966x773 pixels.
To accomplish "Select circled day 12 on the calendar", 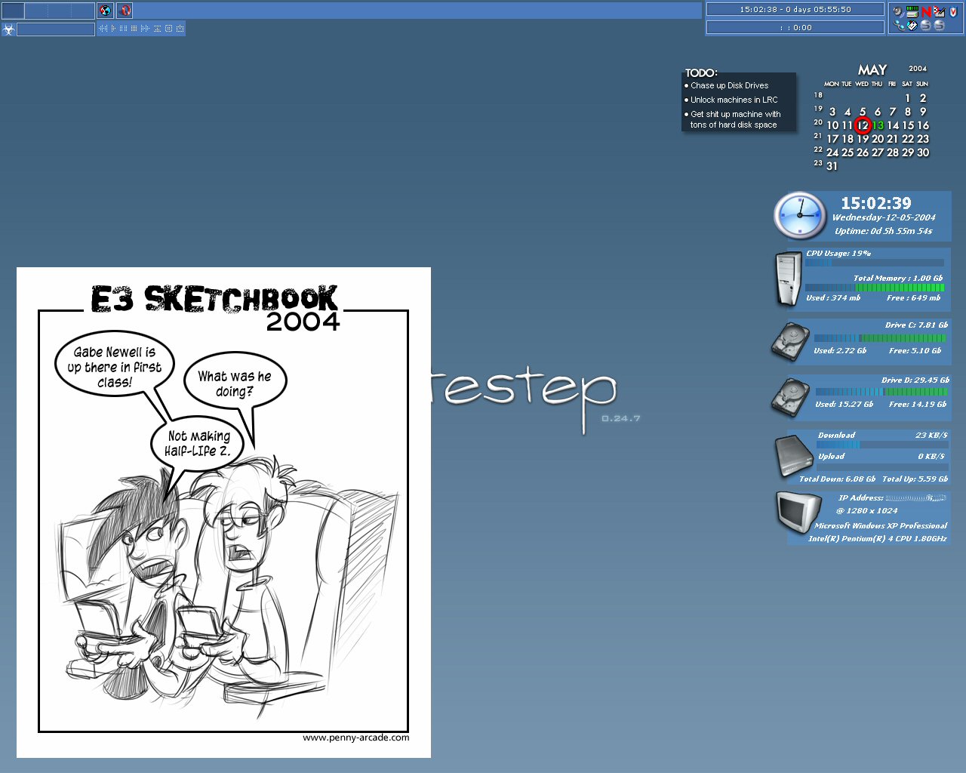I will coord(863,125).
